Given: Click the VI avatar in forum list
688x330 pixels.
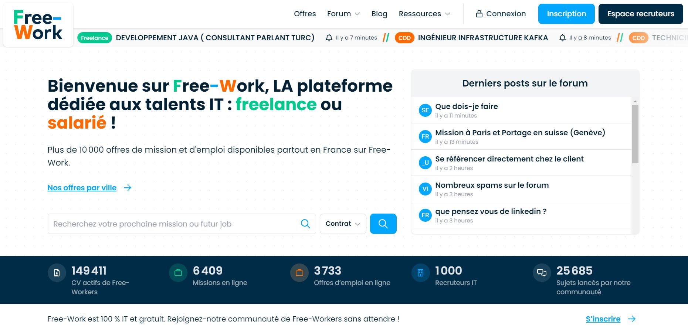Looking at the screenshot, I should (x=425, y=189).
